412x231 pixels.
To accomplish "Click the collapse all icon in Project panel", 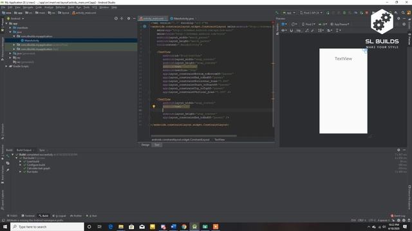I will click(122, 19).
